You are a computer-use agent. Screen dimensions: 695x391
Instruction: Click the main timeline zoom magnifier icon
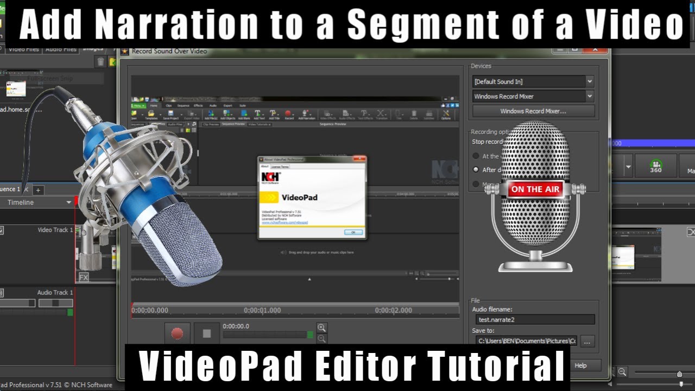(x=622, y=373)
